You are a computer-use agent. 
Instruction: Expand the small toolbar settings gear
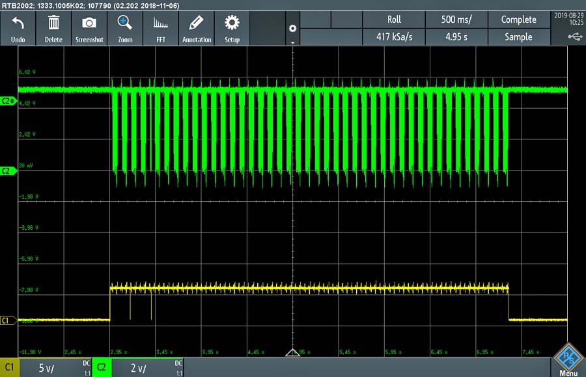[x=292, y=29]
